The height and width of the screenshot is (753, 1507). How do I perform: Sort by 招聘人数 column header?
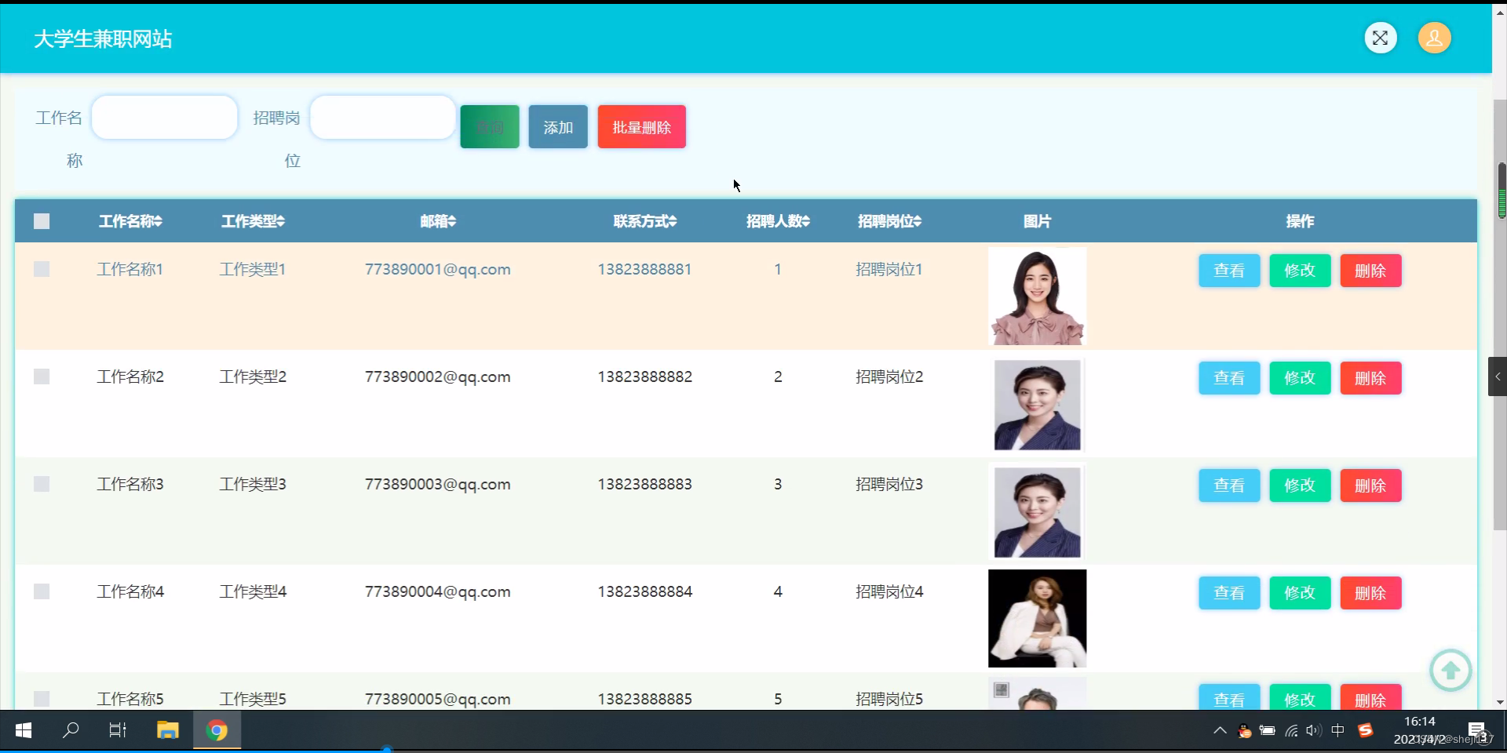click(778, 221)
